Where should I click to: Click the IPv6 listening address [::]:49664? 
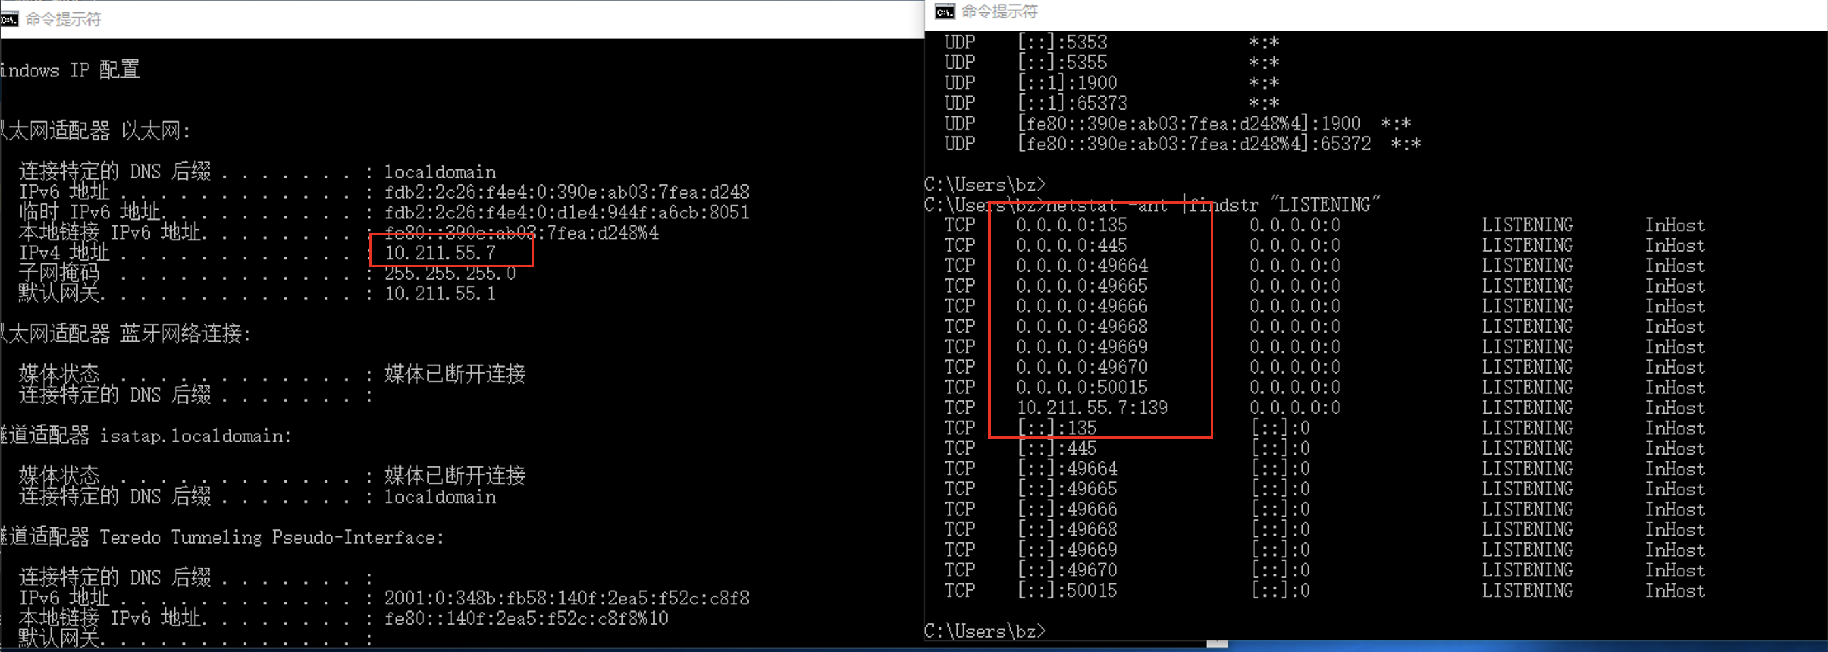tap(1068, 469)
